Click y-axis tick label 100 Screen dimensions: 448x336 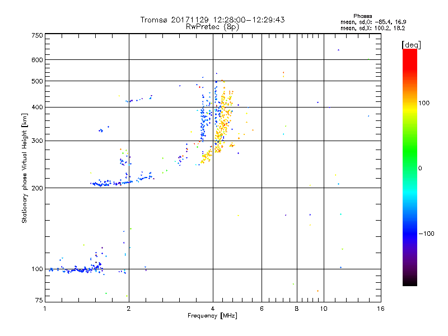pyautogui.click(x=37, y=269)
